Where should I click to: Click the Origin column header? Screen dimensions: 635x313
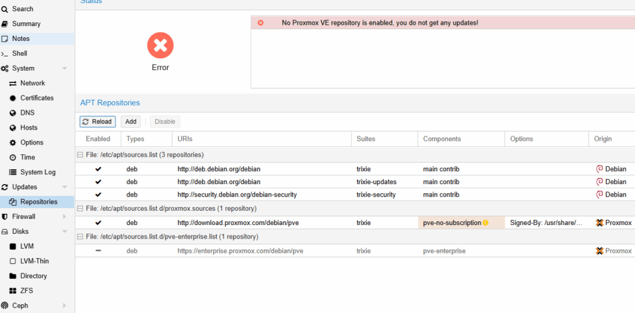[611, 139]
